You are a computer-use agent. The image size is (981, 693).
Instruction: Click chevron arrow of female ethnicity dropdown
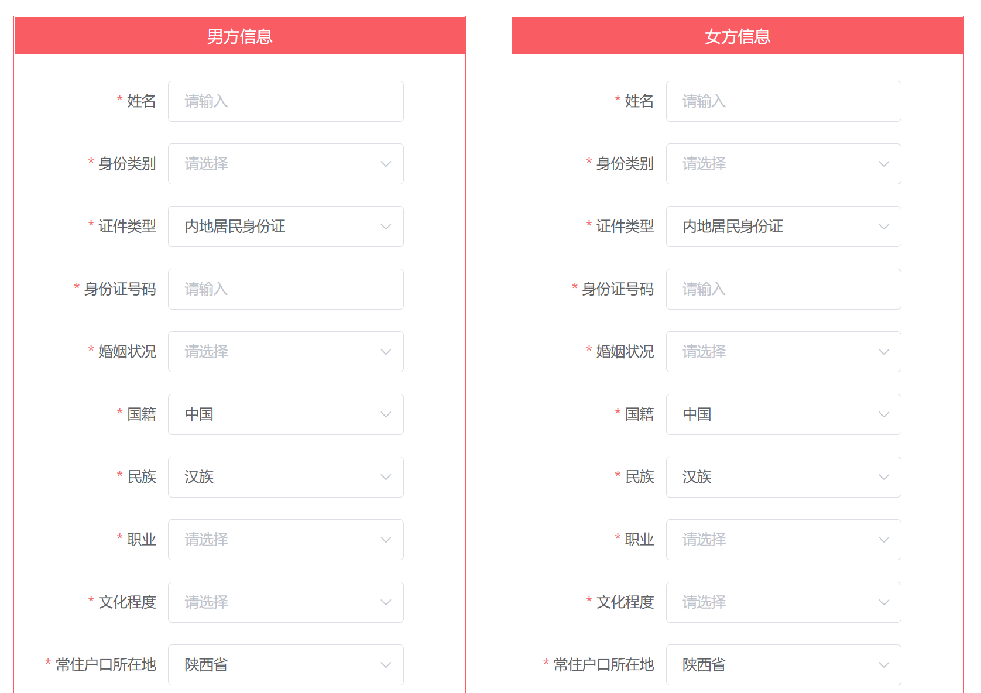tap(884, 477)
